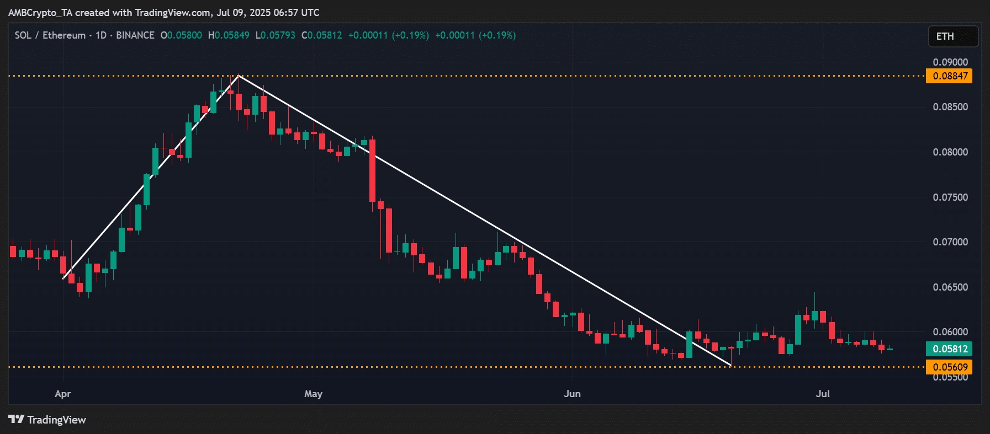Select the orange 0.08847 price label
Viewport: 990px width, 434px height.
949,76
